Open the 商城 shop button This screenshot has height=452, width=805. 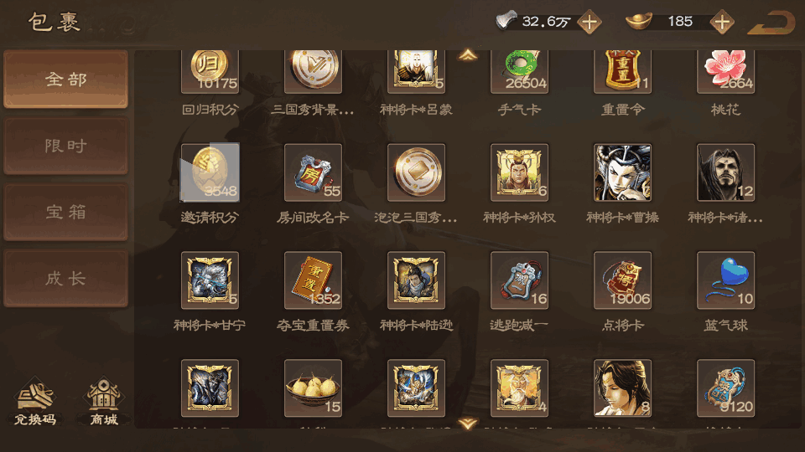coord(104,401)
